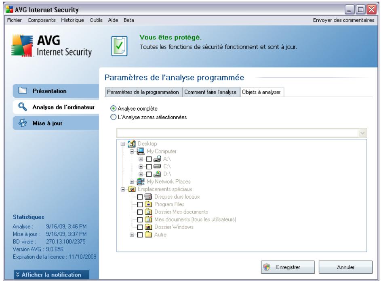Check the Dossier Windows checkbox
The width and height of the screenshot is (381, 281).
[140, 227]
